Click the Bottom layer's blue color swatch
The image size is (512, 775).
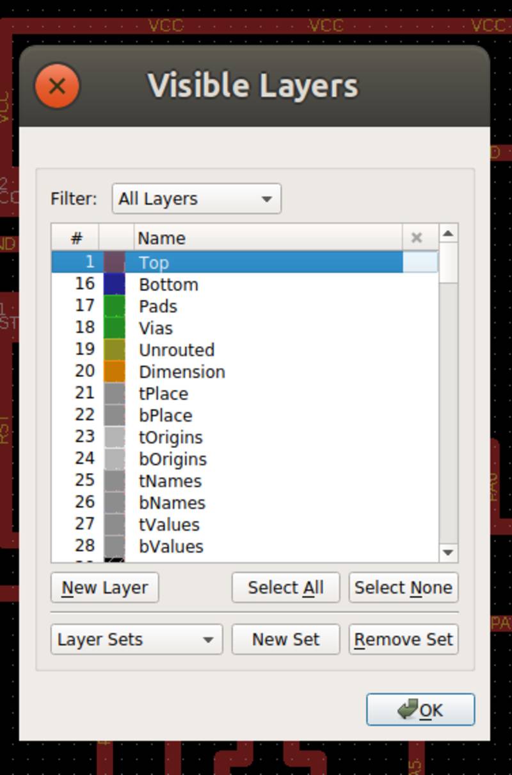coord(115,284)
